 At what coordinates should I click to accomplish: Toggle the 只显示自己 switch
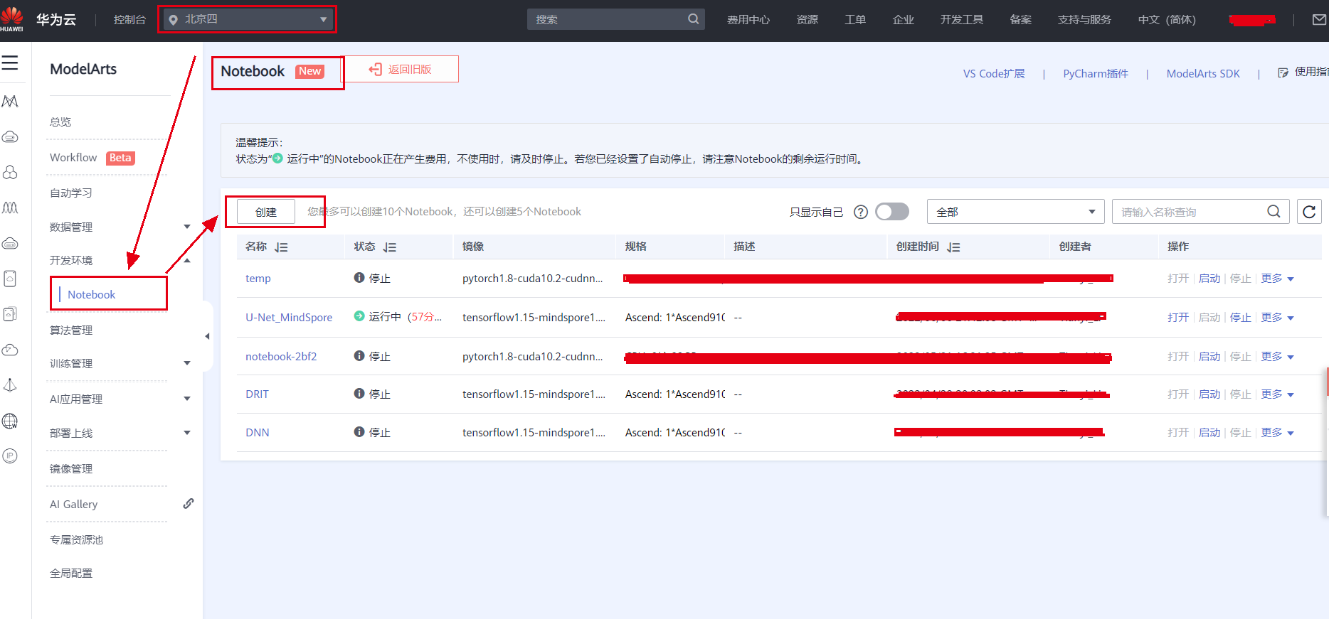pyautogui.click(x=892, y=211)
